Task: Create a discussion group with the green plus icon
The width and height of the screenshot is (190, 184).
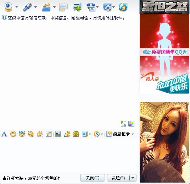Action: click(77, 7)
